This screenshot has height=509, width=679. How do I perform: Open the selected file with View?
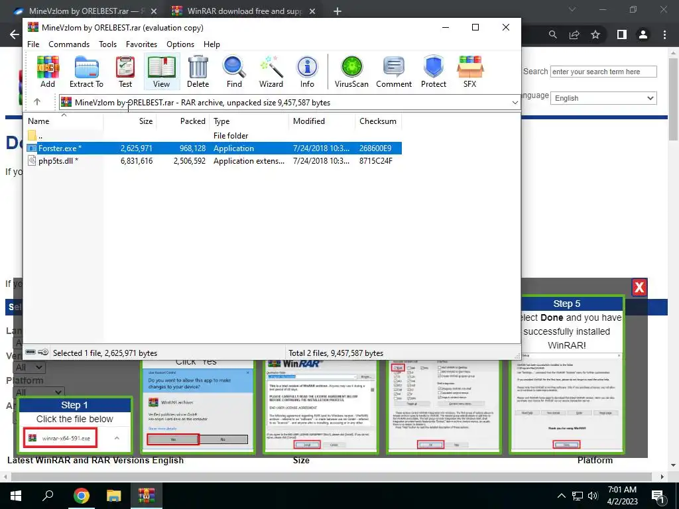161,72
